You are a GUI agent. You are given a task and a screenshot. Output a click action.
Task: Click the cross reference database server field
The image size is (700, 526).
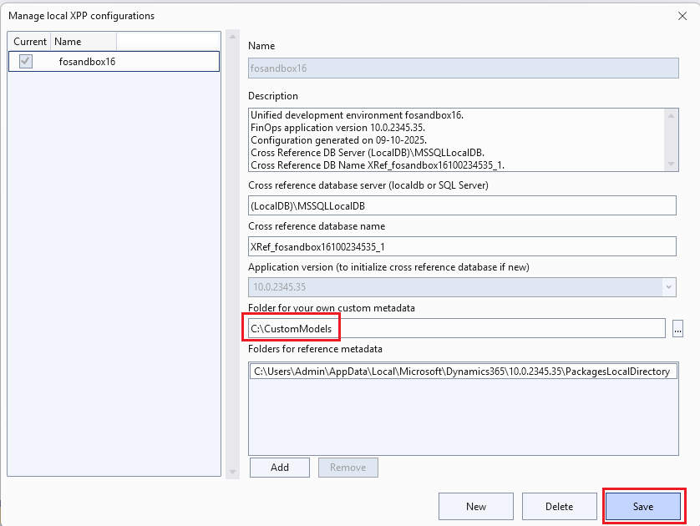point(462,205)
